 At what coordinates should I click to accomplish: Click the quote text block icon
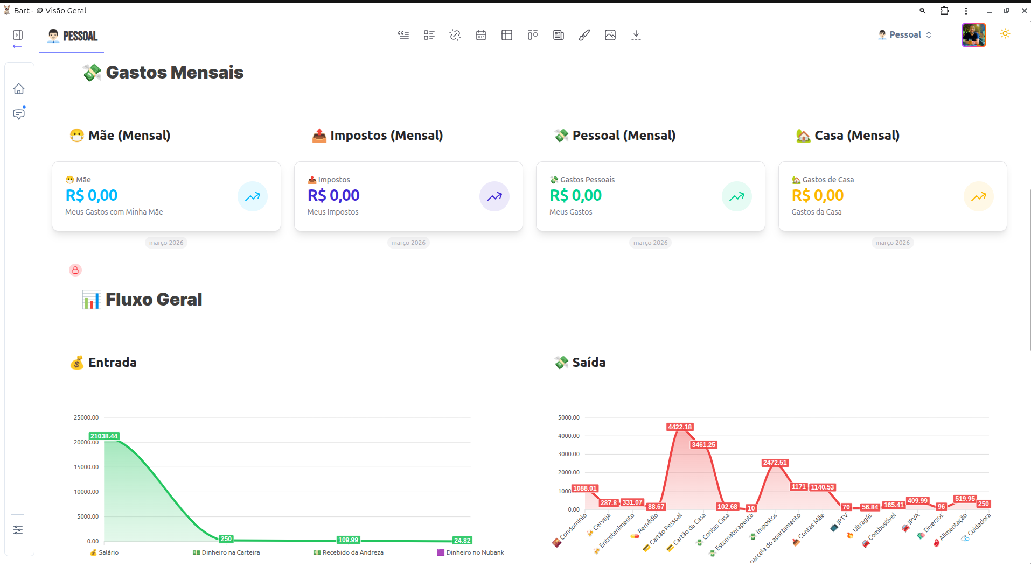pyautogui.click(x=403, y=36)
